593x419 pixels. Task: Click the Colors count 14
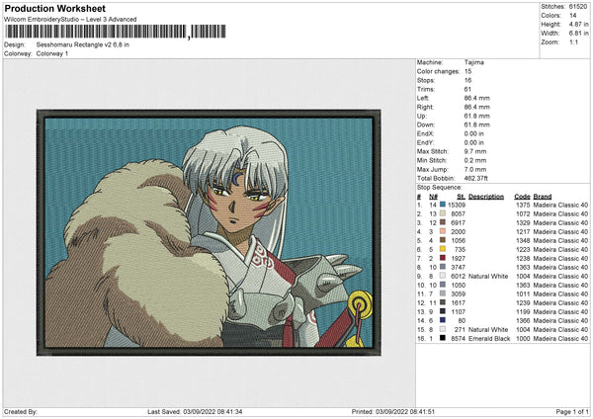coord(572,16)
